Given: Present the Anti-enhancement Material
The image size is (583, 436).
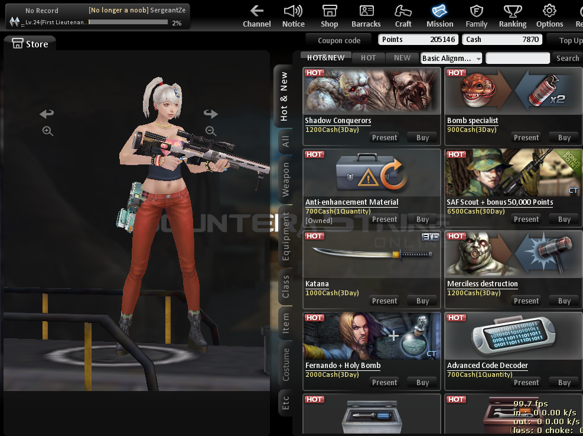Looking at the screenshot, I should click(385, 219).
